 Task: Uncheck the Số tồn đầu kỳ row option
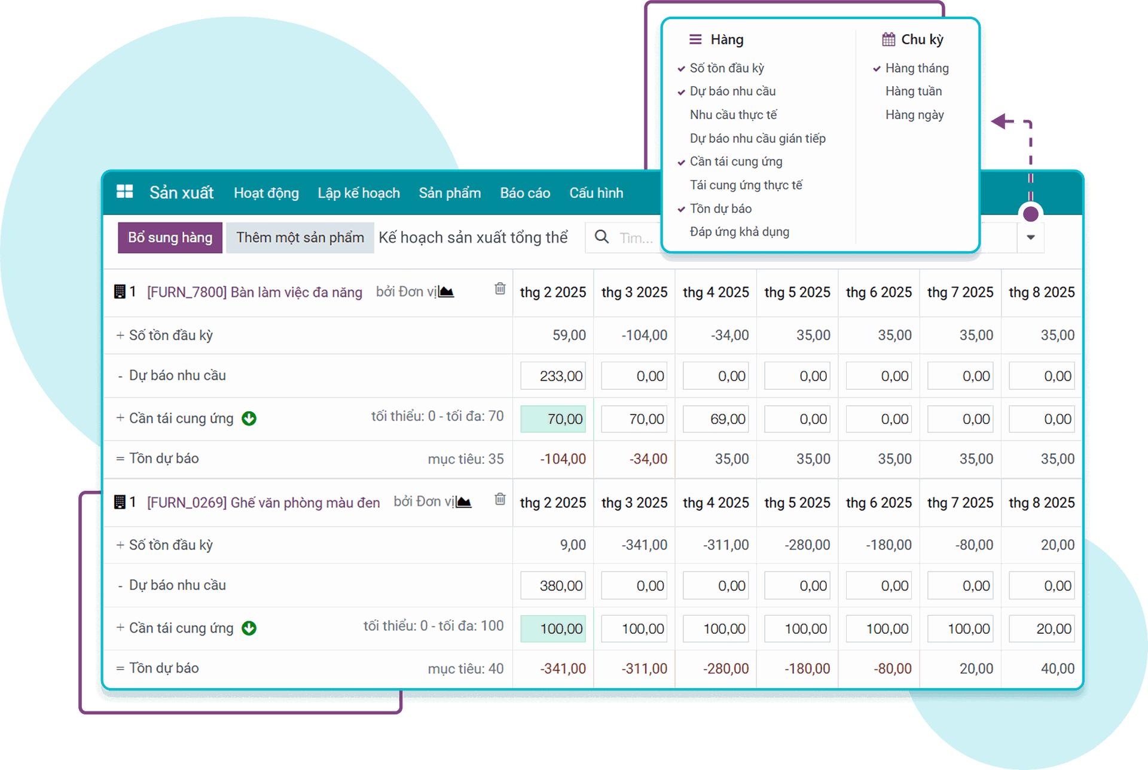pos(726,68)
